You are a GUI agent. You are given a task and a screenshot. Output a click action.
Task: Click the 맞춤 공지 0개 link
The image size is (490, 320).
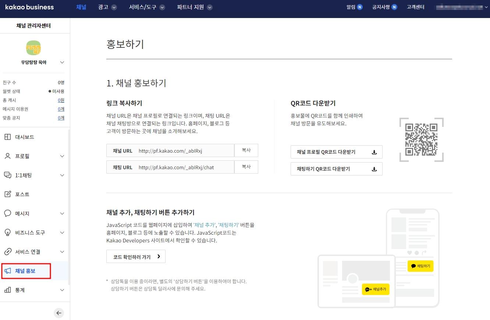(x=61, y=118)
